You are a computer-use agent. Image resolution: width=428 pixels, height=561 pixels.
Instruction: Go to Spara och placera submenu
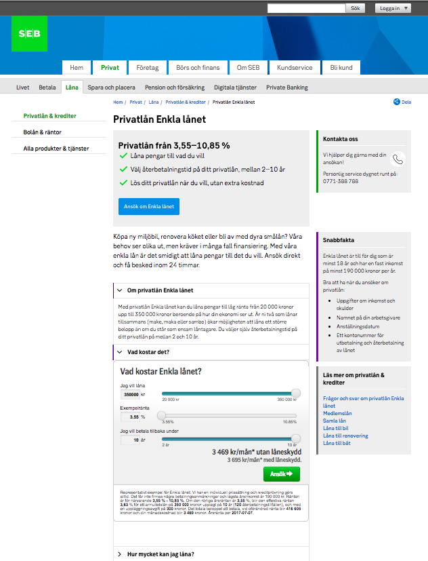pos(111,88)
